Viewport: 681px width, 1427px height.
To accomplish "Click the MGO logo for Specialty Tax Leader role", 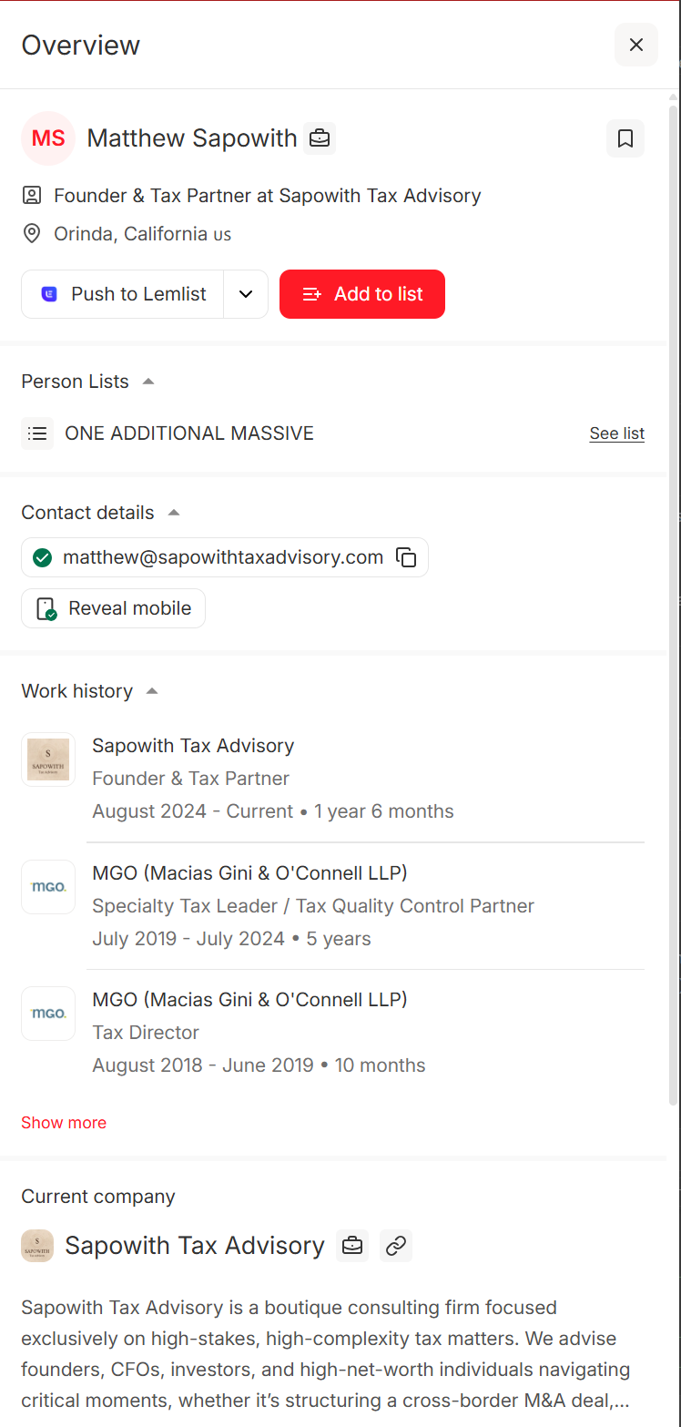I will (48, 887).
